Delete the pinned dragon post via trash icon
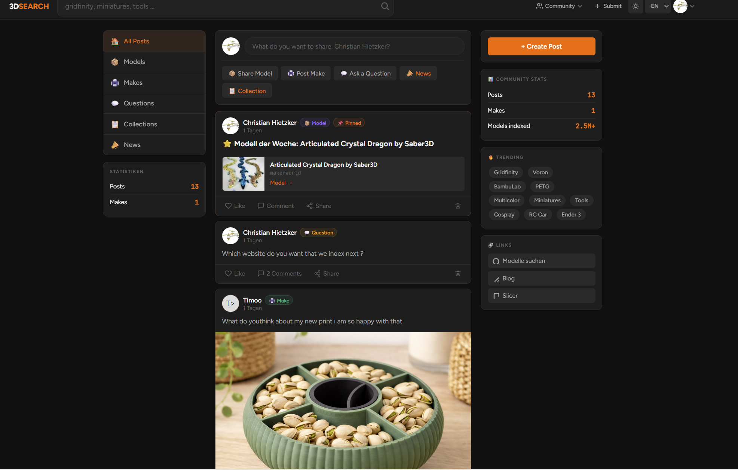This screenshot has height=470, width=738. pos(458,206)
